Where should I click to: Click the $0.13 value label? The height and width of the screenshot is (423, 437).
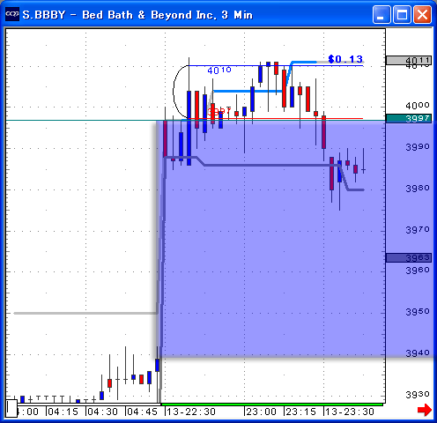click(x=345, y=59)
